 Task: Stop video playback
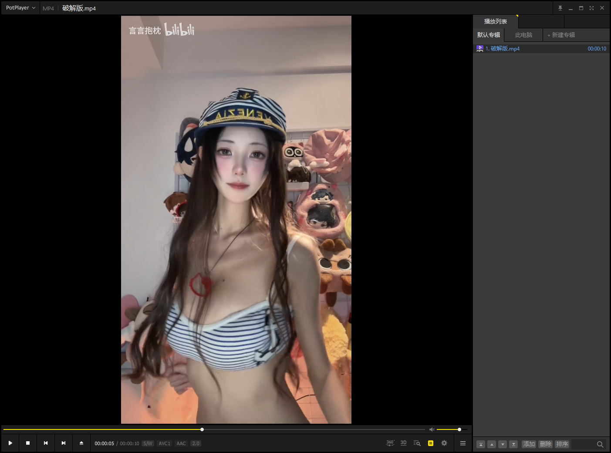click(28, 443)
